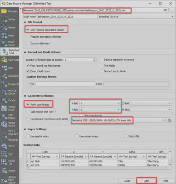Open the Oracle source tab
Image resolution: width=176 pixels, height=184 pixels.
coord(10,100)
